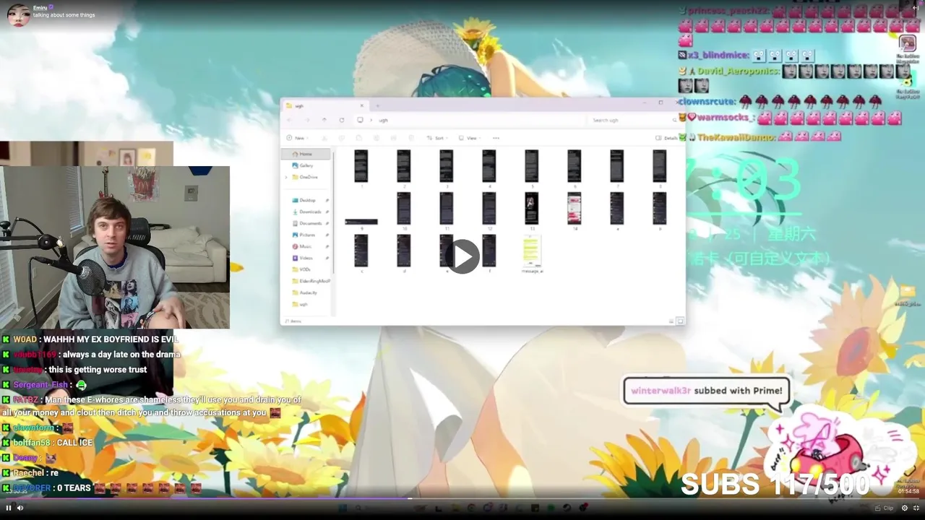Viewport: 925px width, 520px height.
Task: Select Home in the navigation pane
Action: 306,154
